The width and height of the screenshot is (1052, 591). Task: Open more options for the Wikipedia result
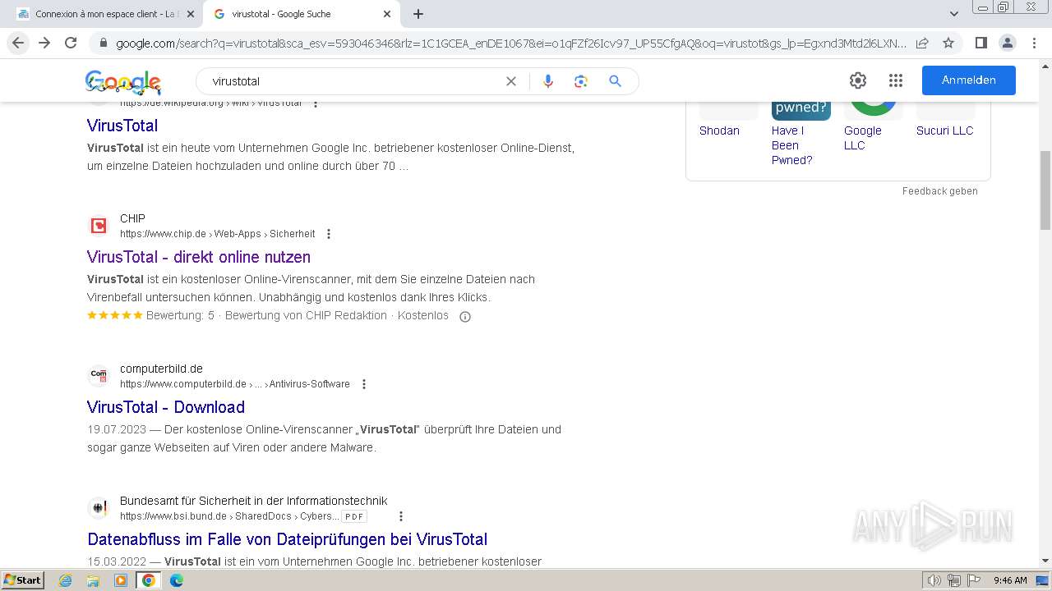315,103
